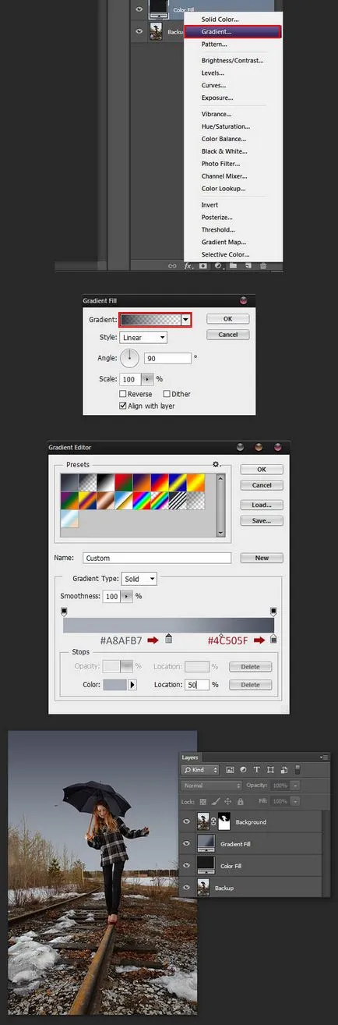The height and width of the screenshot is (1025, 338).
Task: Open the Gradient Type Solid dropdown
Action: (x=140, y=579)
